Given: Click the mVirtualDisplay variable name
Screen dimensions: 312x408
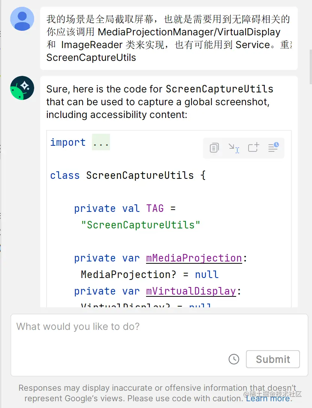Looking at the screenshot, I should point(191,291).
